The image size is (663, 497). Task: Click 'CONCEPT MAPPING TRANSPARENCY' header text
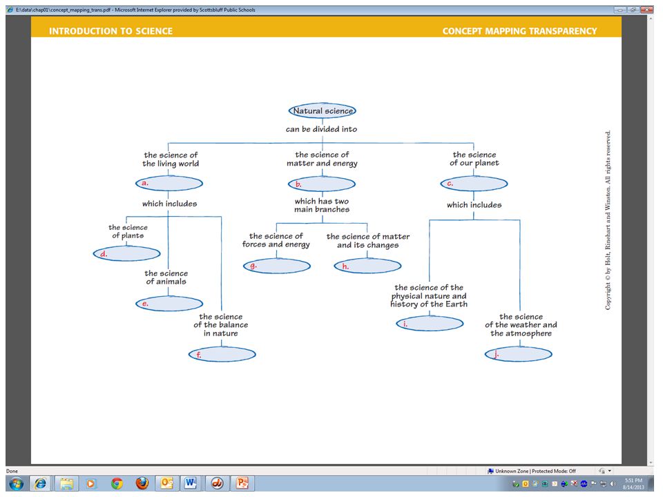[x=519, y=31]
